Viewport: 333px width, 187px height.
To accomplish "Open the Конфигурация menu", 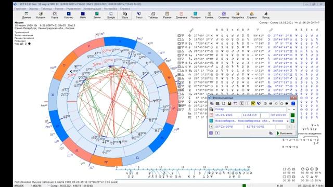I will click(x=92, y=9).
